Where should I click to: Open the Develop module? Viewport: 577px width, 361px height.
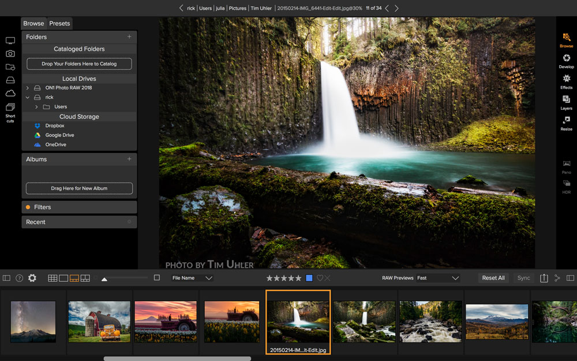[x=566, y=61]
